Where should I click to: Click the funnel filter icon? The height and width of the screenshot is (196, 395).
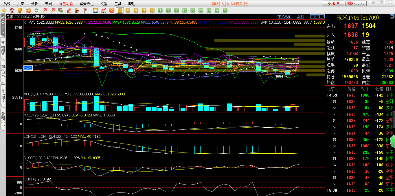pos(85,10)
